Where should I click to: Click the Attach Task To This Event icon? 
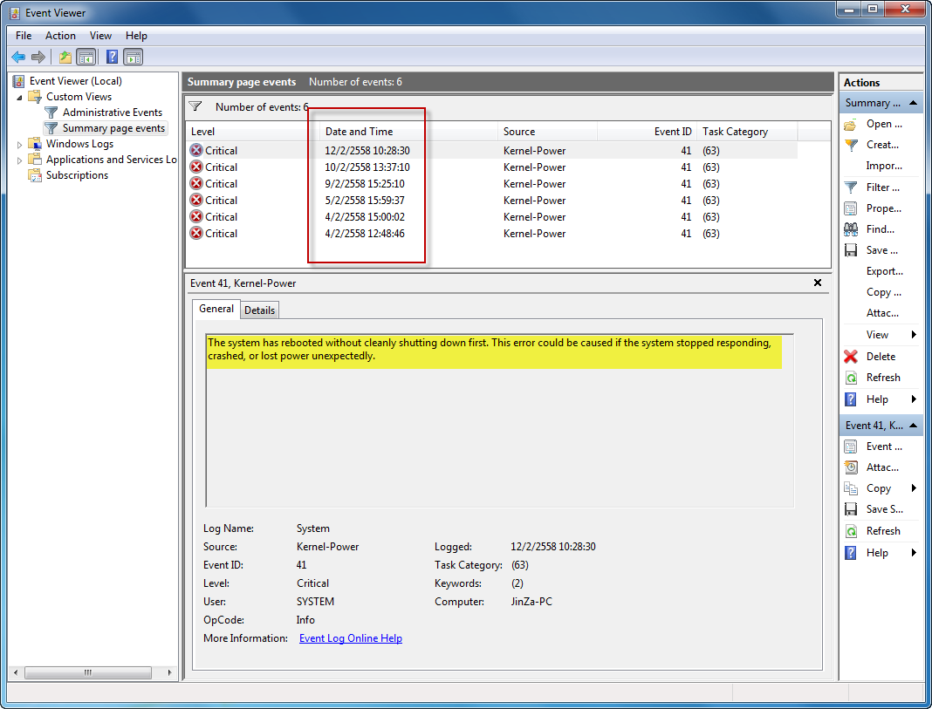(x=851, y=467)
